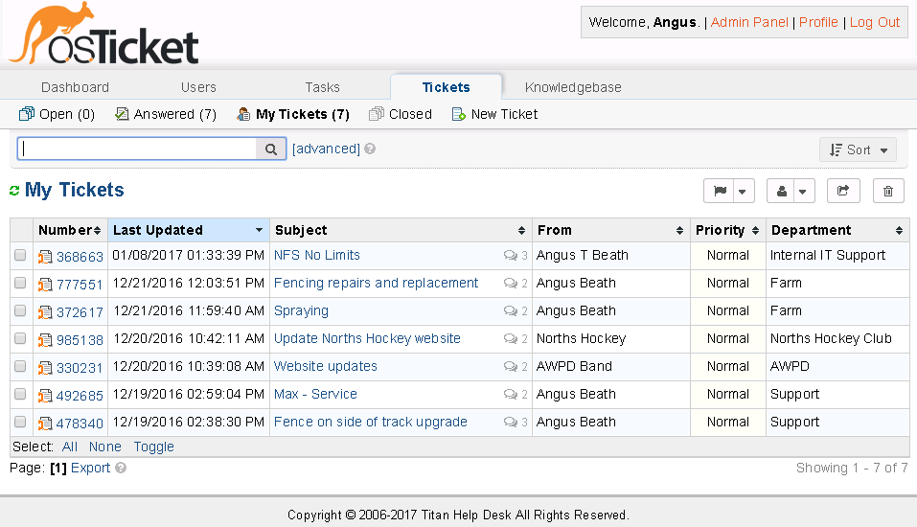
Task: Click the transfer tickets arrow icon
Action: point(843,191)
